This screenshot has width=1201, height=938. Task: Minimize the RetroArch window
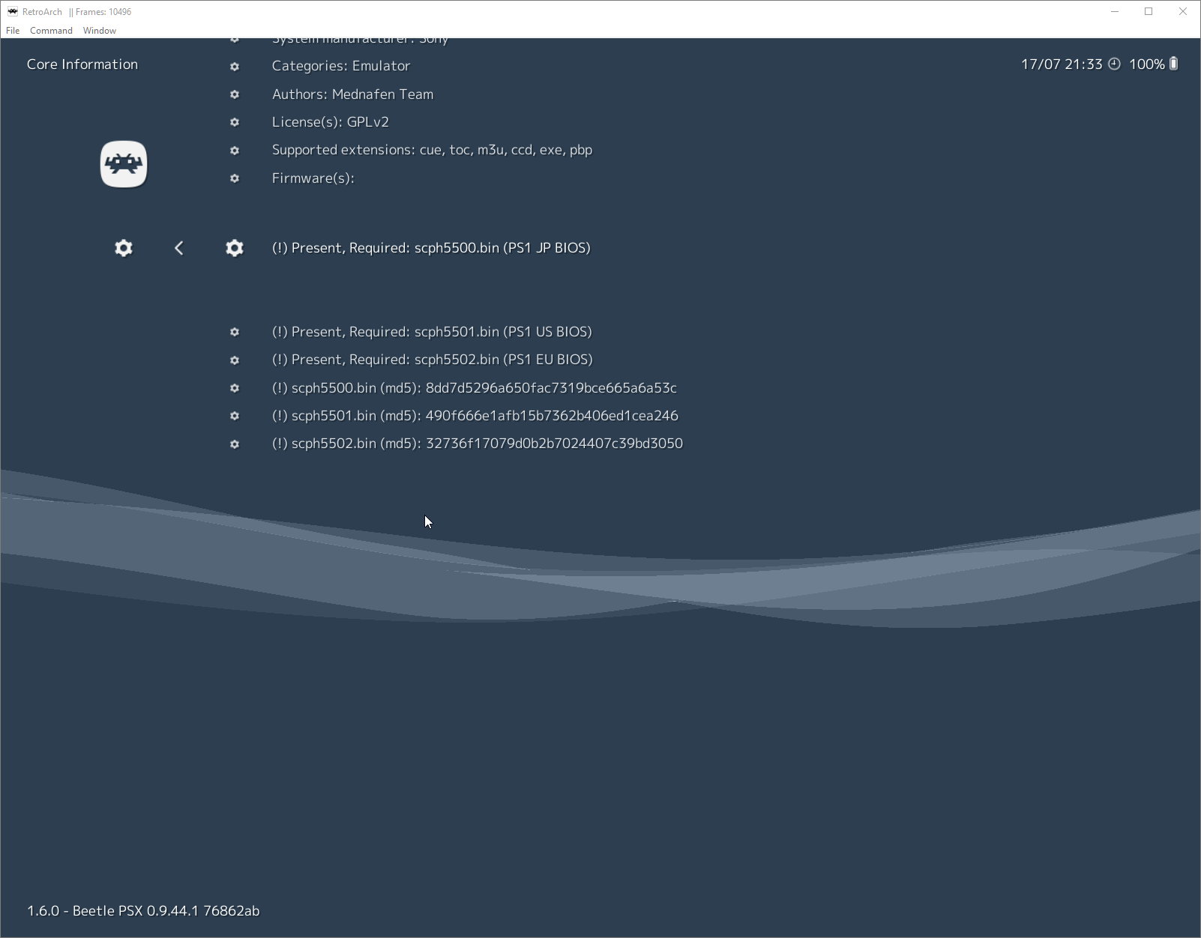point(1115,11)
